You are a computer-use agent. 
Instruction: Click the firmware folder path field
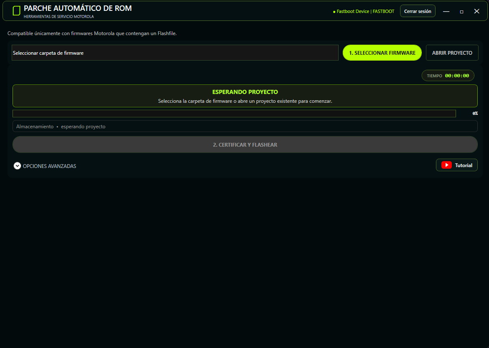point(175,53)
